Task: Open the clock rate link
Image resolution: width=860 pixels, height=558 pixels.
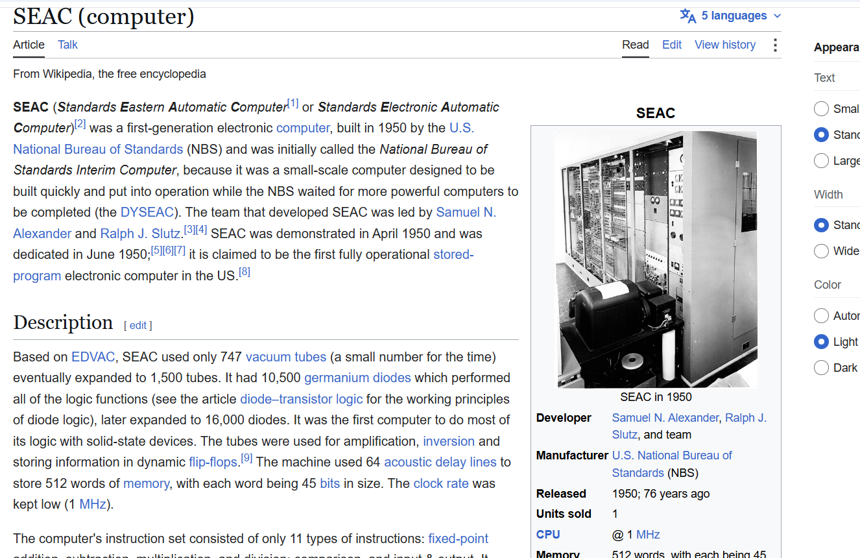Action: point(441,483)
